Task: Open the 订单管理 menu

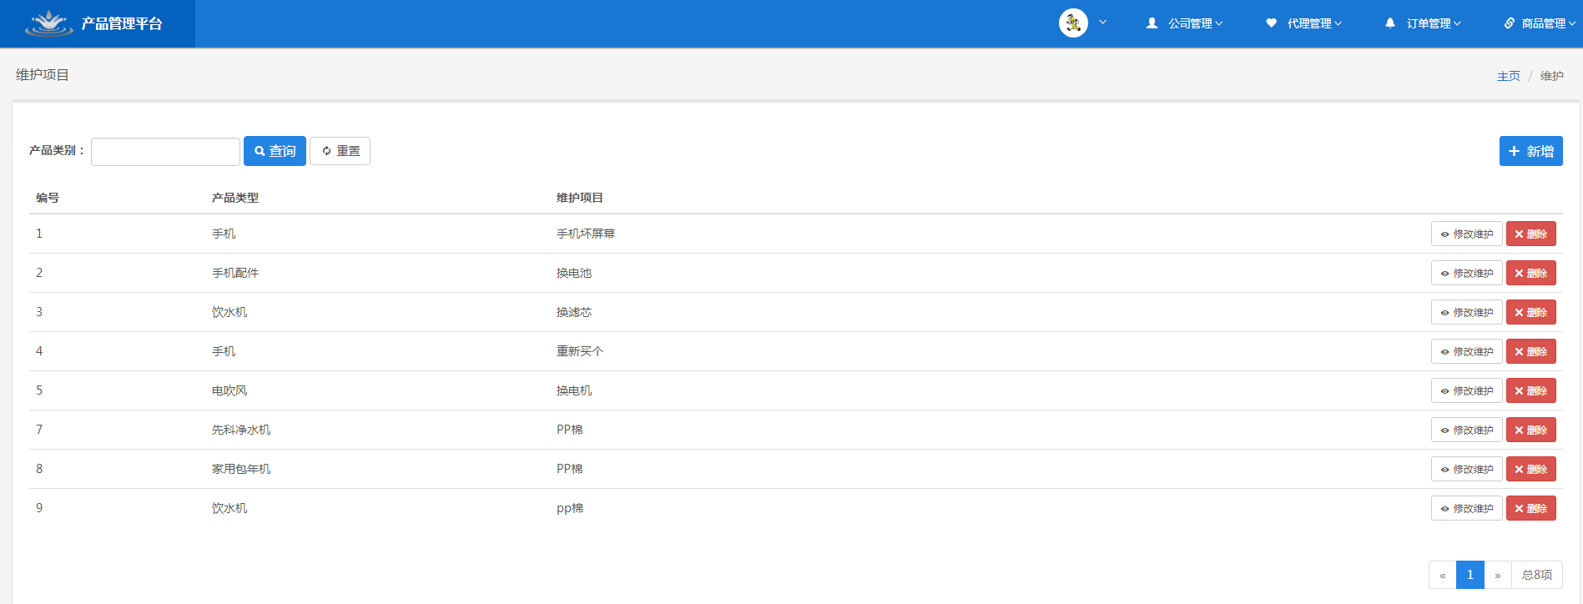Action: coord(1423,23)
